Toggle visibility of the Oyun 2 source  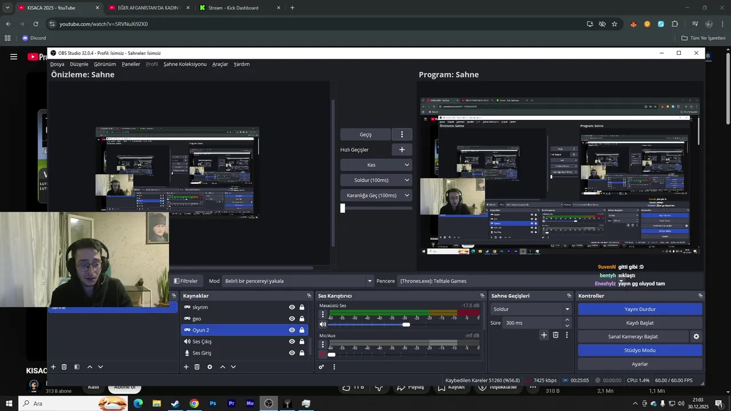click(x=292, y=330)
